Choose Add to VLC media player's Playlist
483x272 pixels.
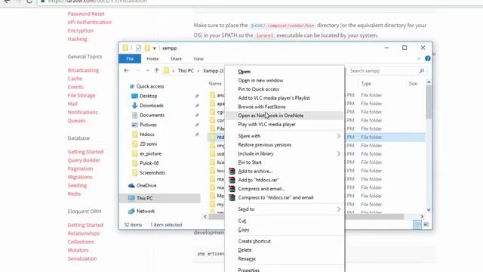tap(274, 98)
